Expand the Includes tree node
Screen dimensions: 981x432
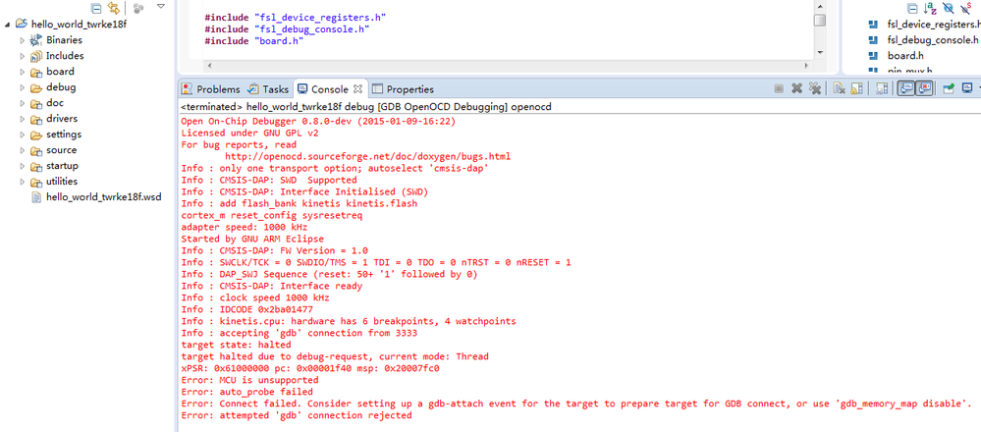pyautogui.click(x=22, y=56)
